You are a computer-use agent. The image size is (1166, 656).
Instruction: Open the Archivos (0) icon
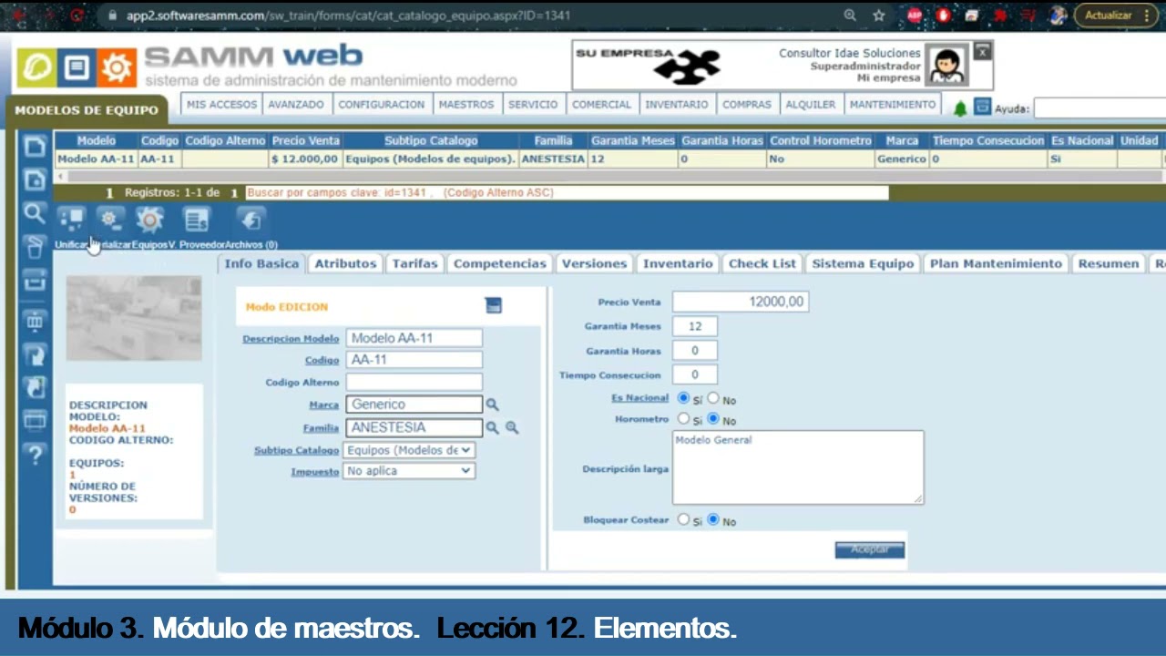point(251,219)
